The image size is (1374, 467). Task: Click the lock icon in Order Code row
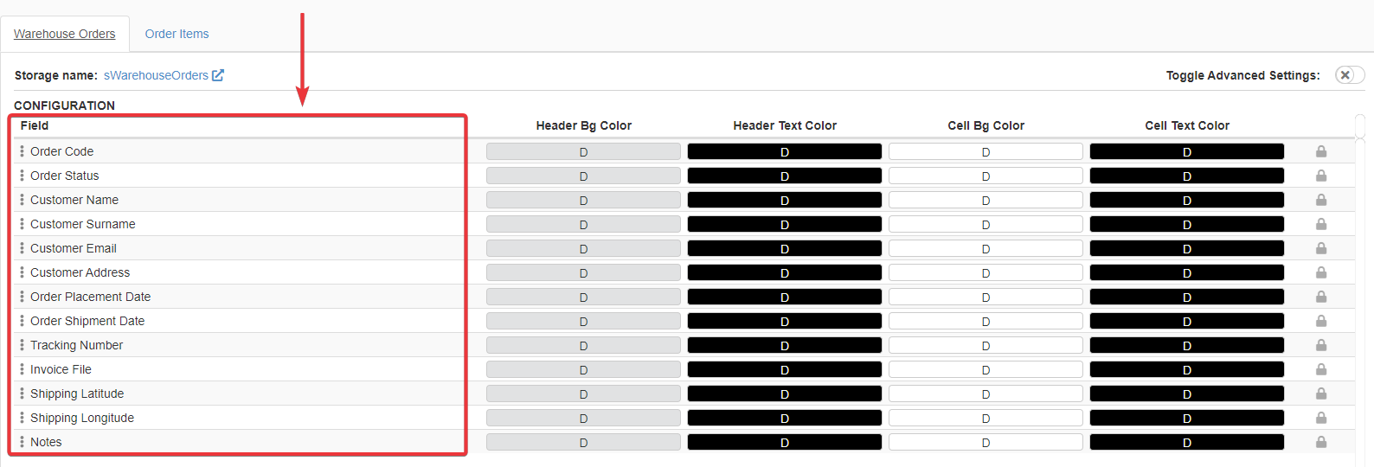(1321, 151)
